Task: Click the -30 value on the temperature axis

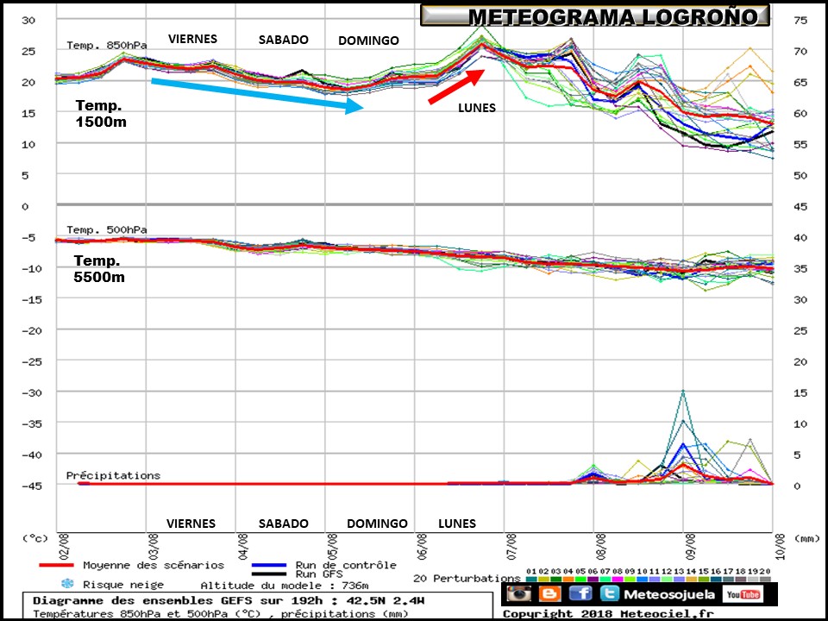Action: (31, 392)
